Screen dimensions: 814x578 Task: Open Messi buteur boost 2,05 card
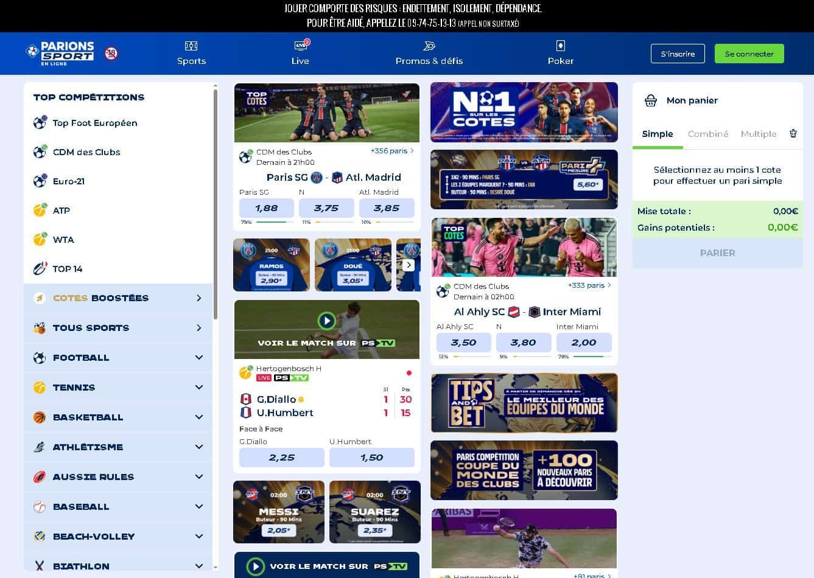click(x=279, y=512)
